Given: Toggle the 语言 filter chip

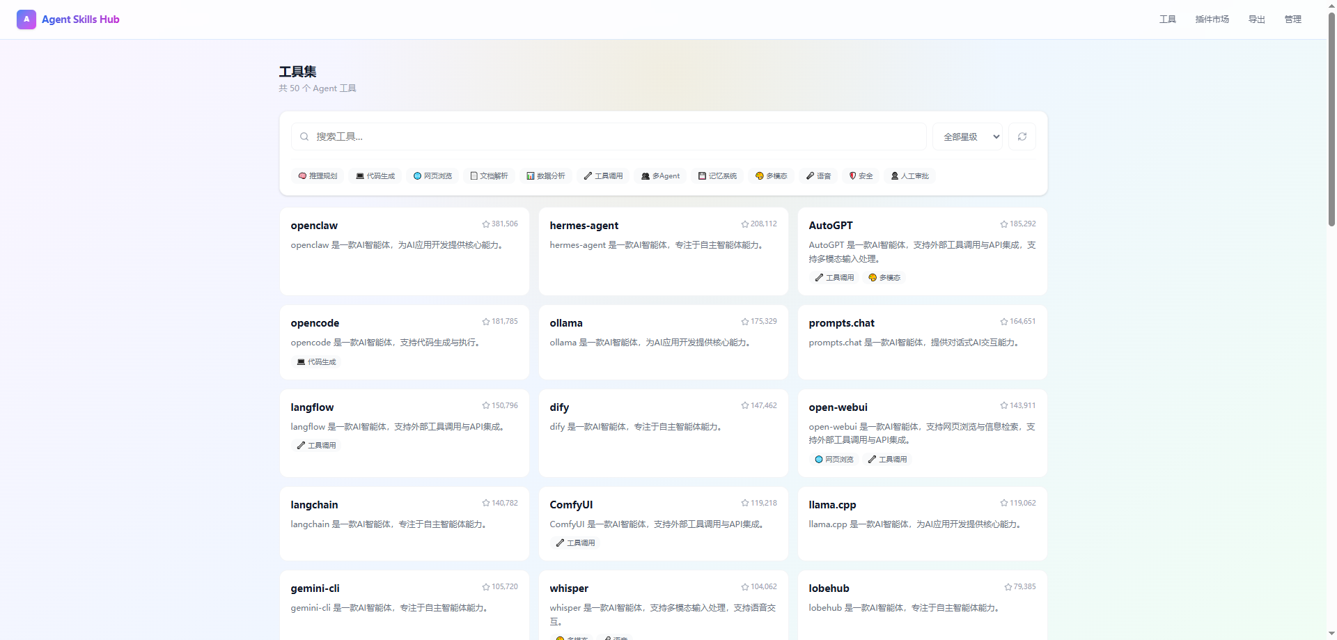Looking at the screenshot, I should [818, 176].
